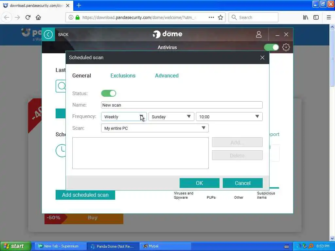Click the magnifier icon in system tray

tap(311, 246)
